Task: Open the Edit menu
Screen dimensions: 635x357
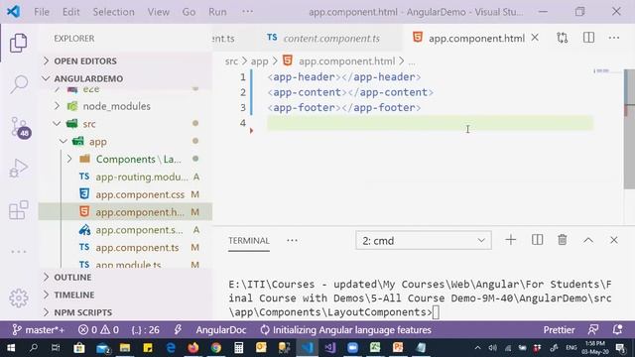Action: pyautogui.click(x=70, y=12)
